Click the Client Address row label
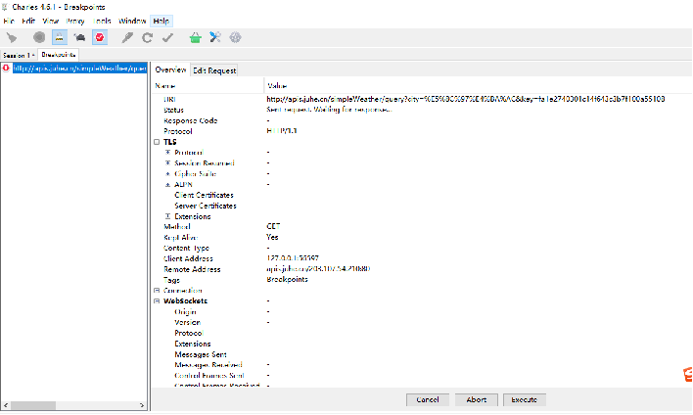The width and height of the screenshot is (693, 415). [188, 258]
